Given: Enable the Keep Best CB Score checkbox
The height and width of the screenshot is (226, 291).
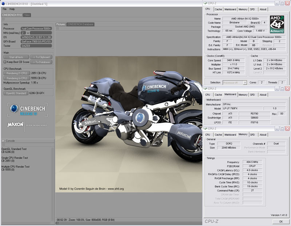Looking at the screenshot, I should [x=5, y=62].
